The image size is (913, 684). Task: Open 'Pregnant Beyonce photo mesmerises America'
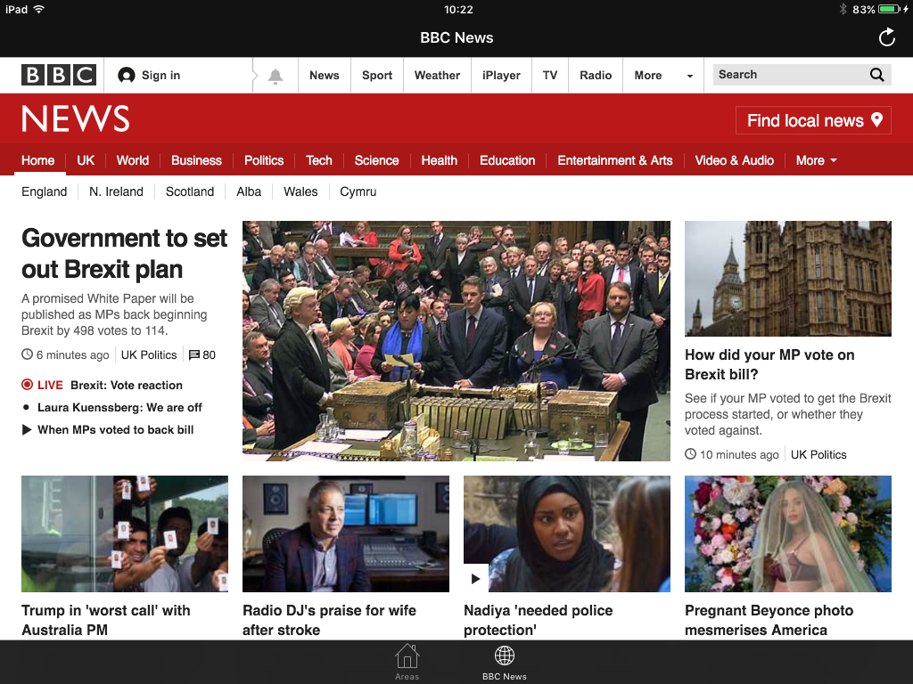coord(769,620)
